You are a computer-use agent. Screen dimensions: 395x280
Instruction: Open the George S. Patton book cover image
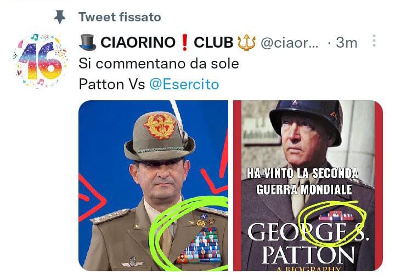point(308,186)
